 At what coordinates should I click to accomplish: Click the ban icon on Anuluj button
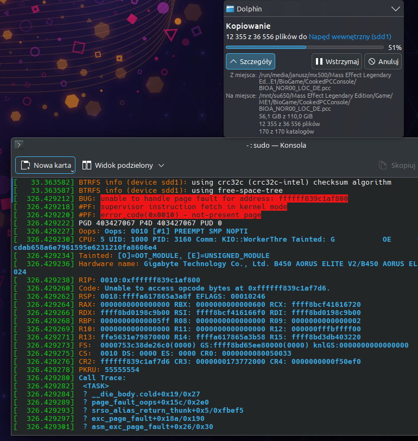click(372, 61)
